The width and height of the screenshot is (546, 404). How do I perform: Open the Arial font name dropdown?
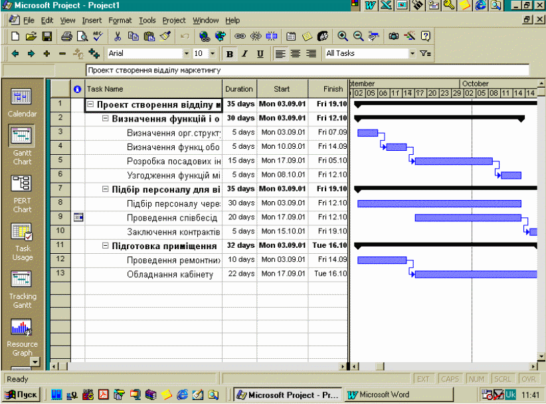(187, 53)
